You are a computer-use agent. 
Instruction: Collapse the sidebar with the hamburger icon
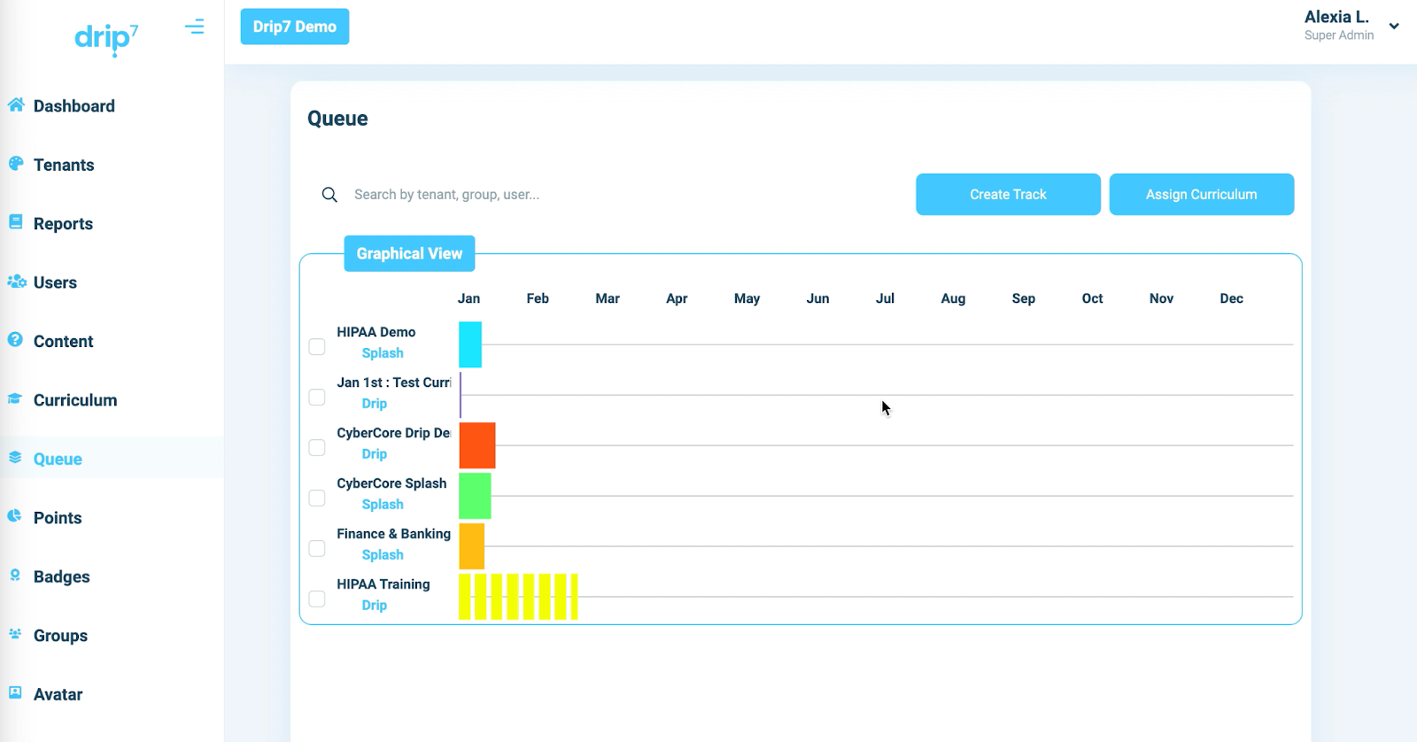[195, 27]
